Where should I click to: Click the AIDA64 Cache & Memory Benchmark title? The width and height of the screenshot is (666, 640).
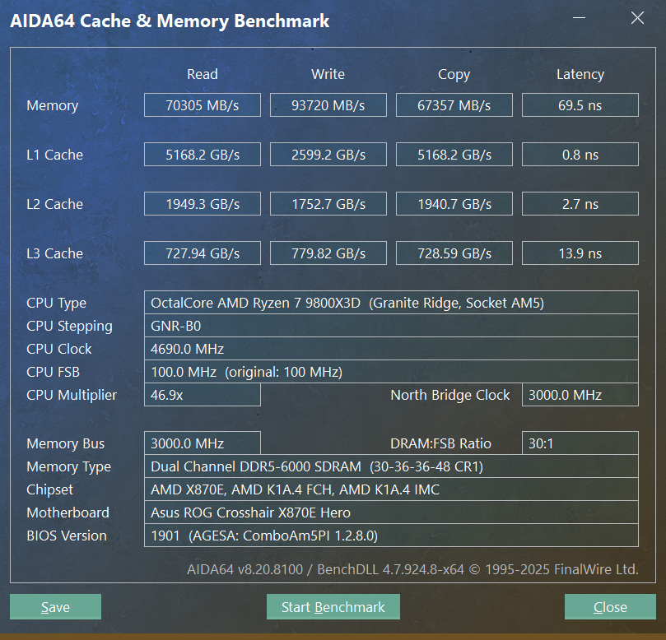tap(170, 21)
